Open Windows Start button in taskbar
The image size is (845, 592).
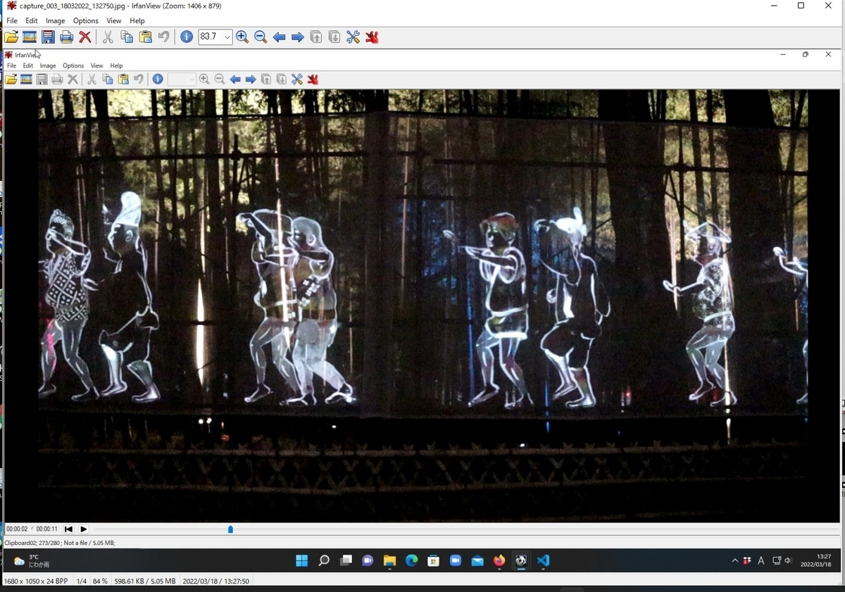(x=301, y=561)
